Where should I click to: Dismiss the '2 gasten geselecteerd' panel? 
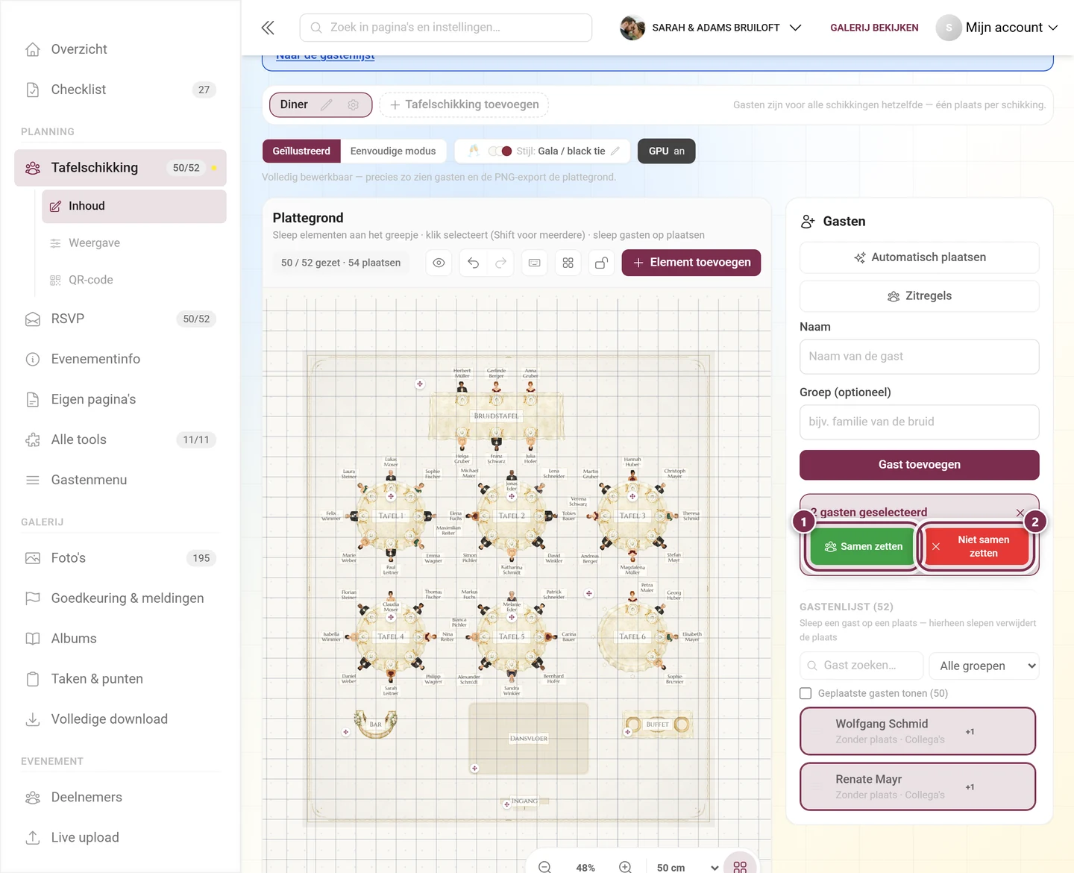point(1020,513)
